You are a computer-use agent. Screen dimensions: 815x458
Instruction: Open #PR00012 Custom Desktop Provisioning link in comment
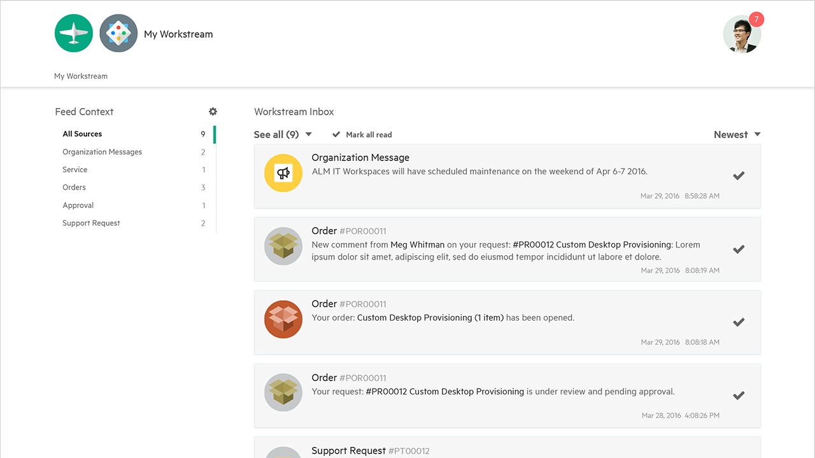click(x=592, y=244)
